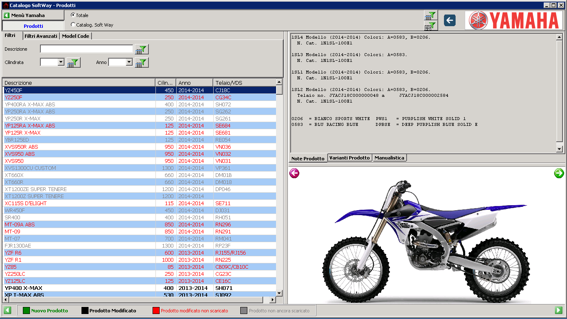
Task: Select the FJR1300AE row
Action: pos(139,245)
